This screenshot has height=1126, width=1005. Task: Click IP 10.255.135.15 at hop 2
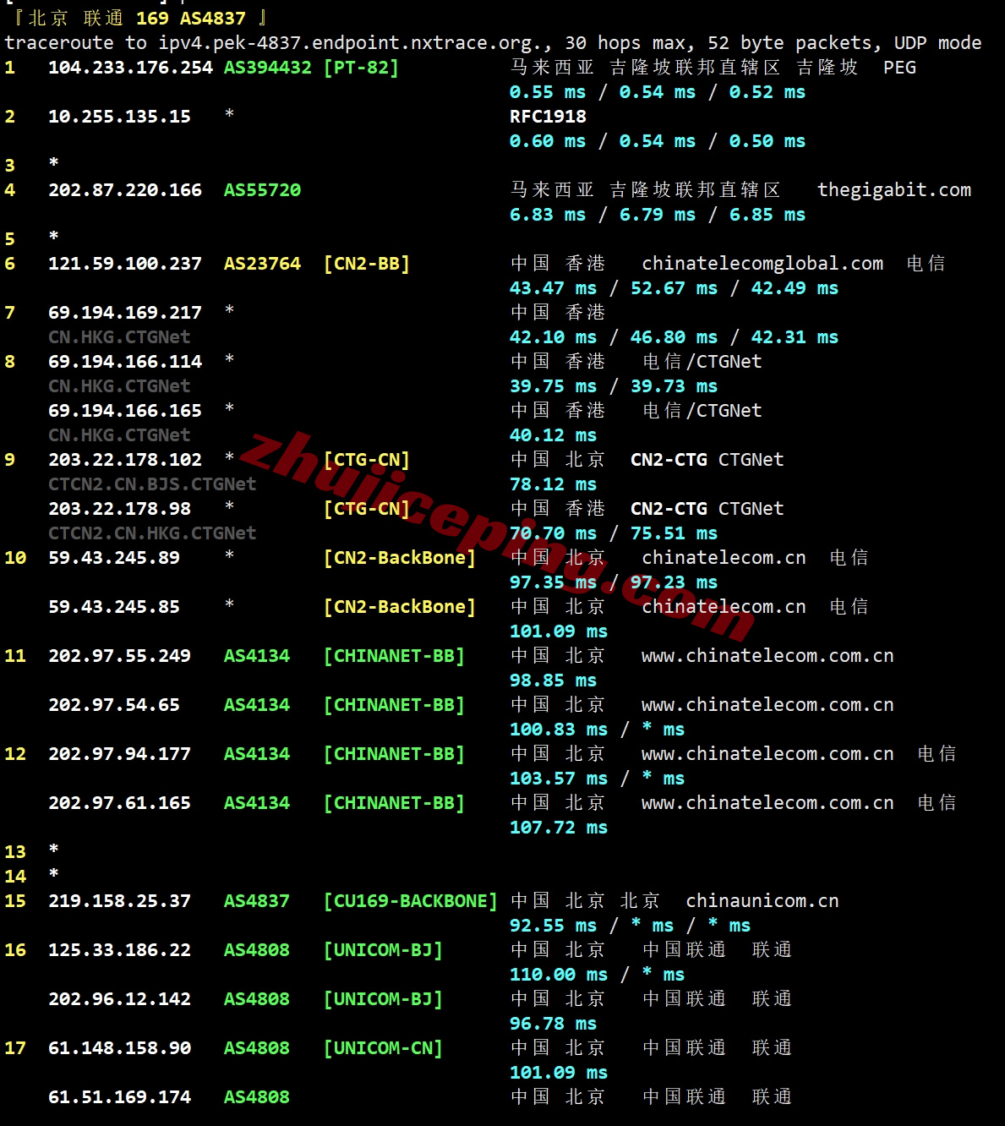pyautogui.click(x=119, y=117)
